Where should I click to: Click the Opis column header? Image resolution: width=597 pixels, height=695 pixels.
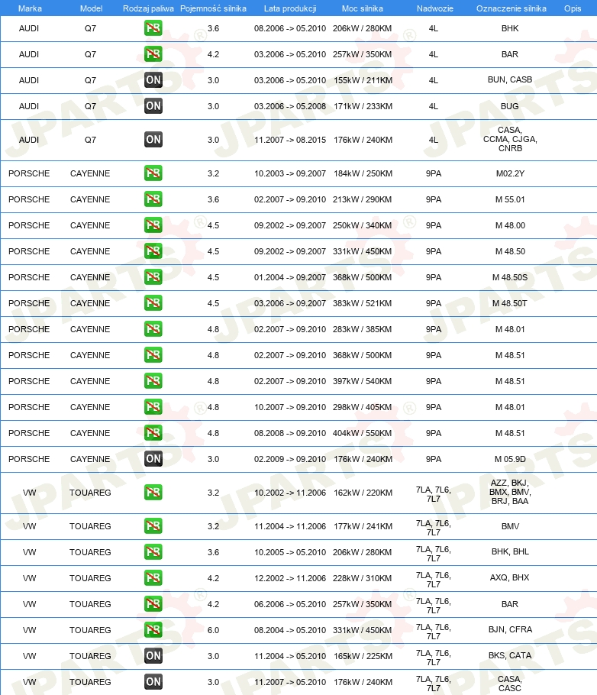click(x=573, y=8)
